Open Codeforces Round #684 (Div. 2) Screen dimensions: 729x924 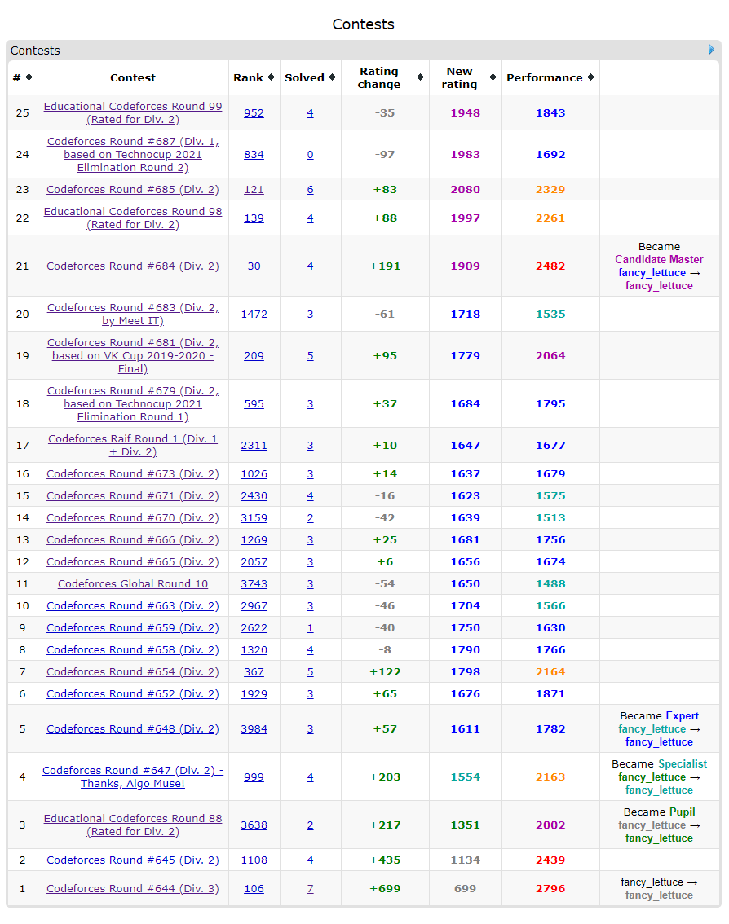coord(133,266)
